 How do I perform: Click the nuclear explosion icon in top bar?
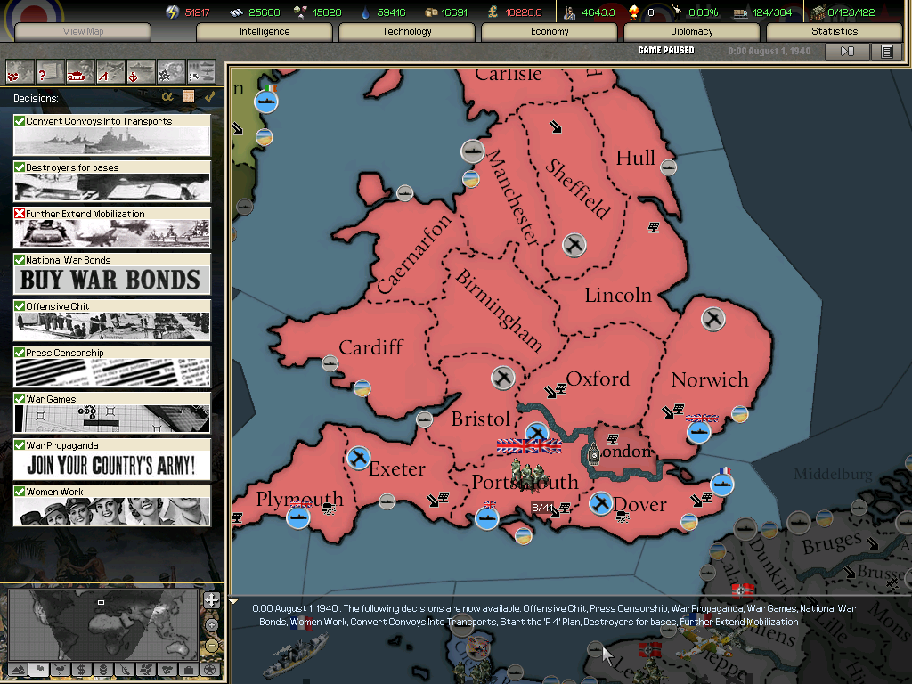[x=634, y=12]
